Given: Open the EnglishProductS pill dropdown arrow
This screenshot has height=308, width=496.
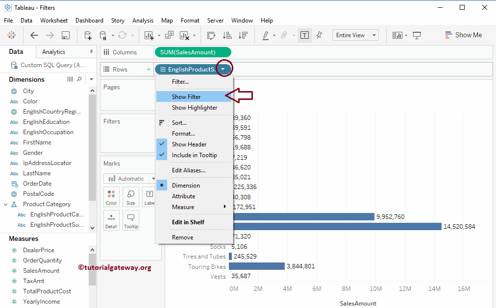Looking at the screenshot, I should [223, 69].
